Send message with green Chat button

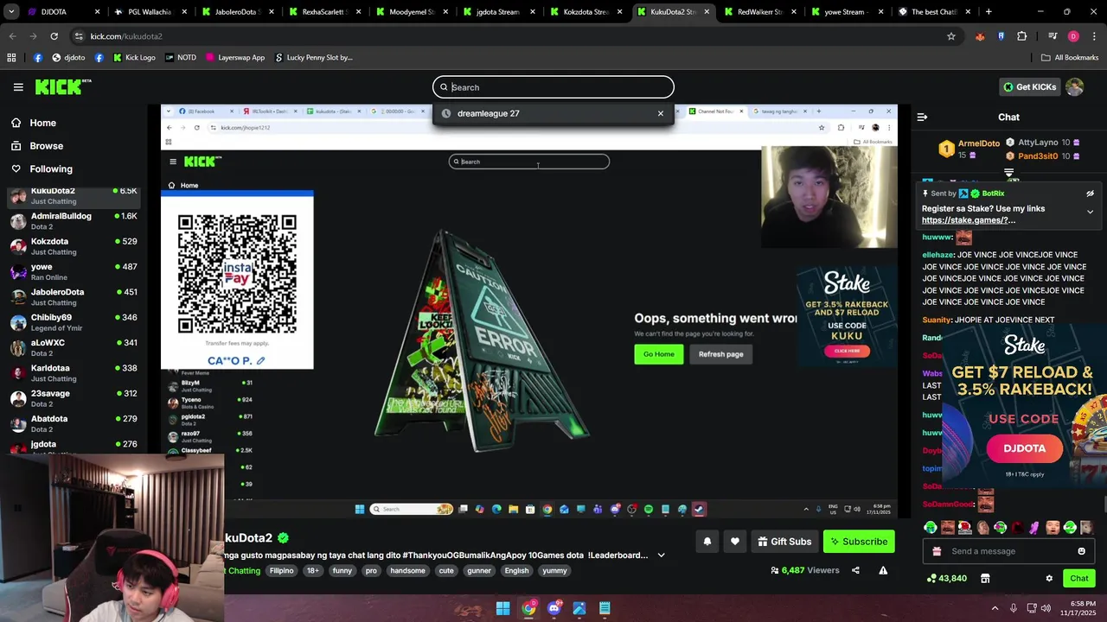tap(1078, 579)
